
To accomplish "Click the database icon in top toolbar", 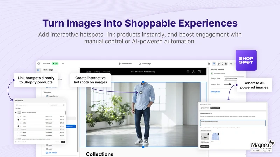I will pos(209,63).
